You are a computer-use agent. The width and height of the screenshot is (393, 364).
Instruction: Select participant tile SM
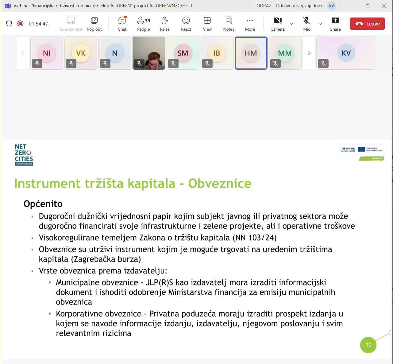[183, 53]
